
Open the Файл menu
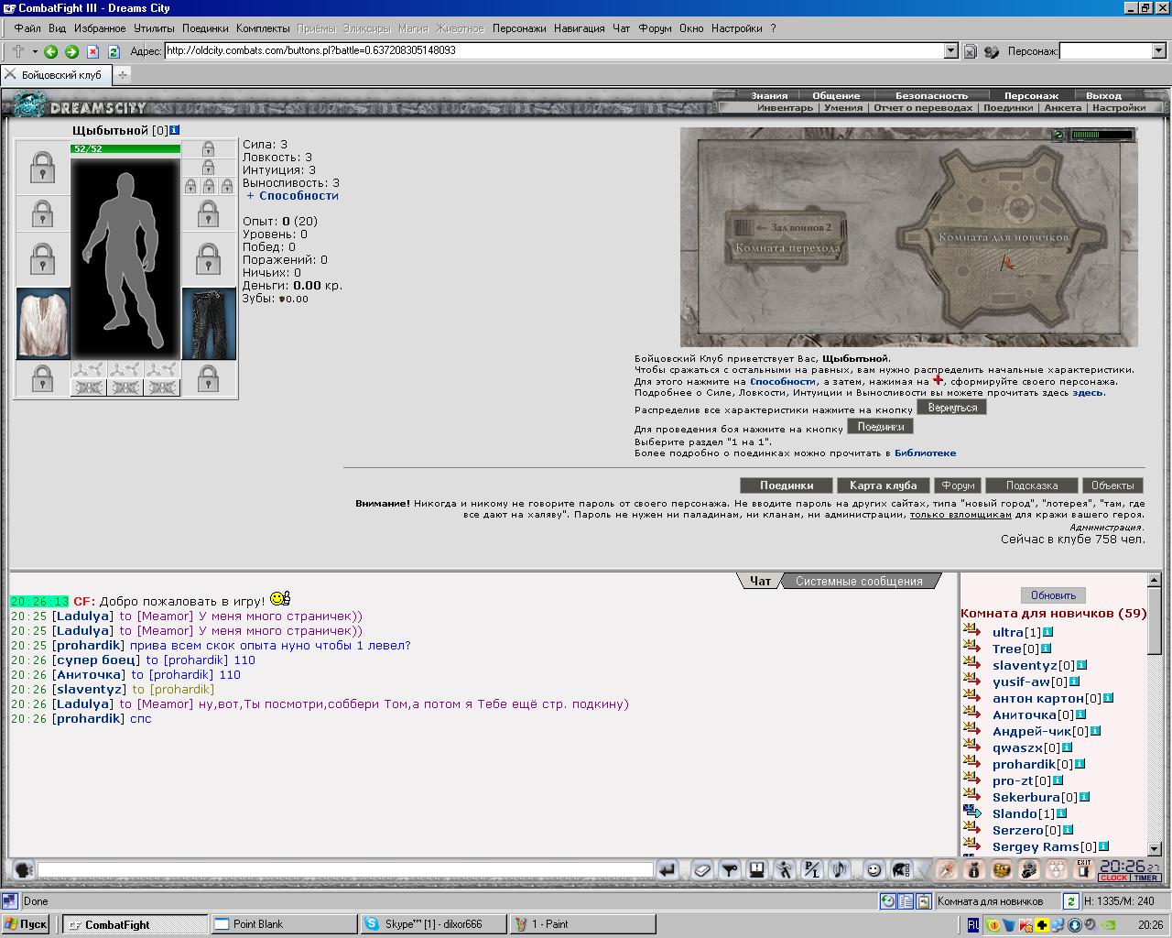click(27, 28)
